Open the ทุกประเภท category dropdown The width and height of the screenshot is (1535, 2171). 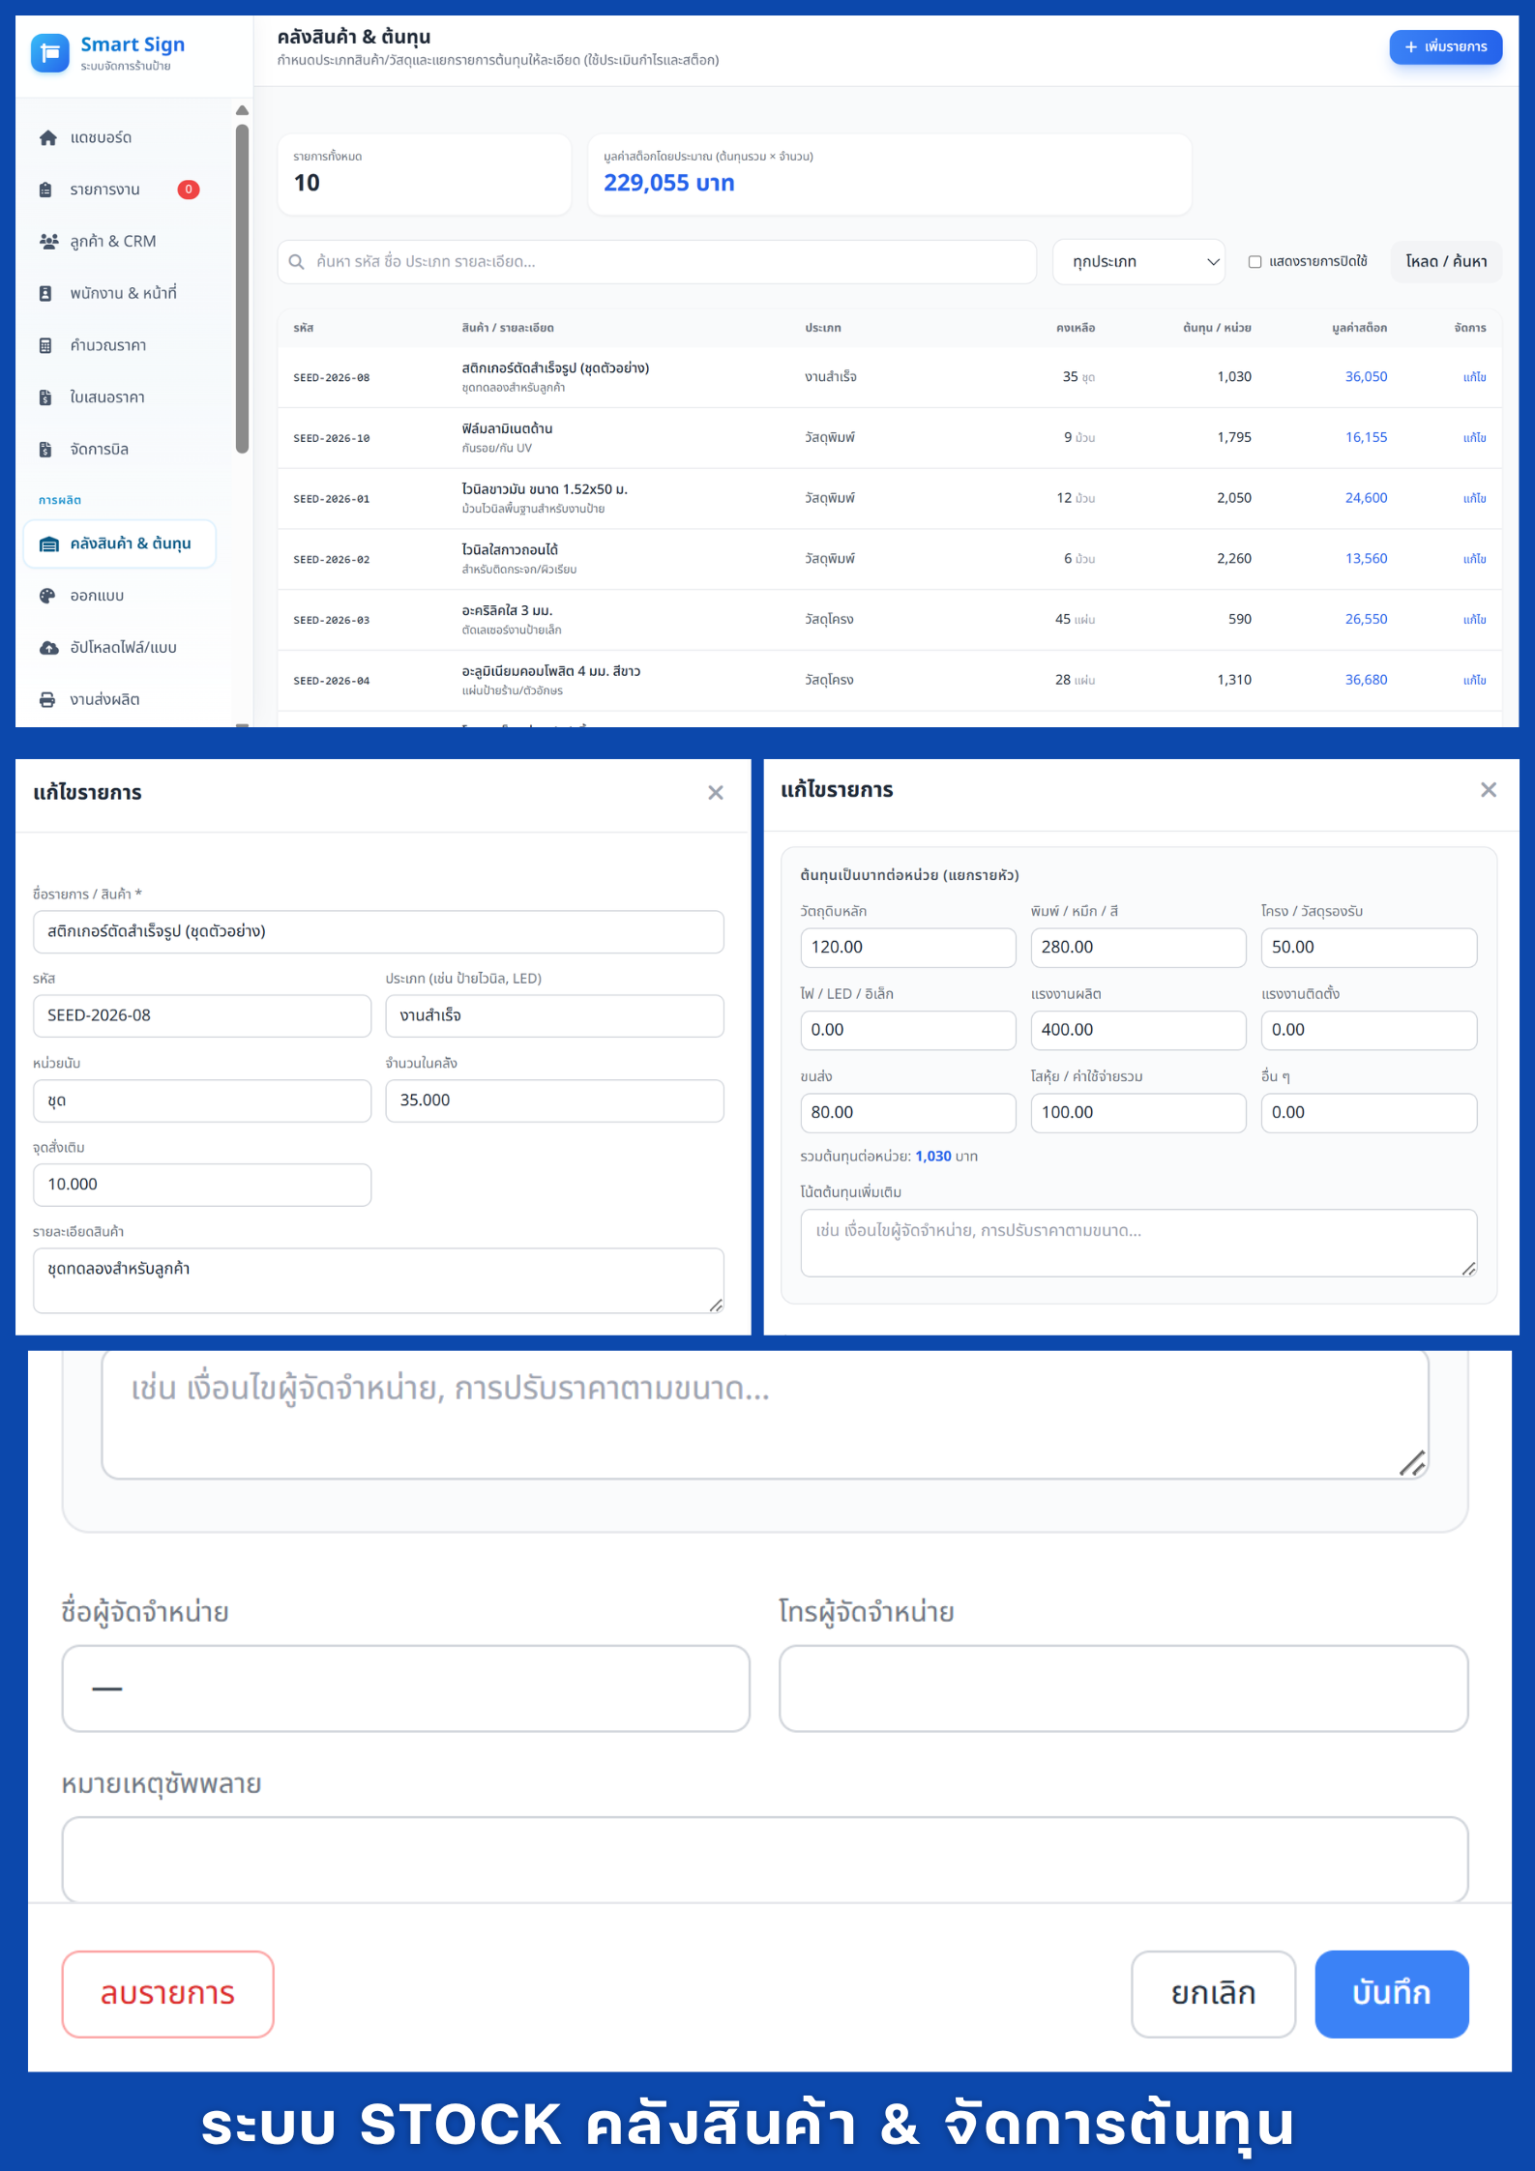click(x=1138, y=262)
